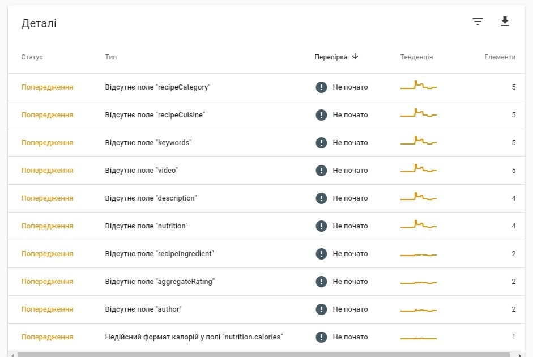Screen dimensions: 533x357
Task: Click the trend sparkline in video row
Action: (x=419, y=170)
